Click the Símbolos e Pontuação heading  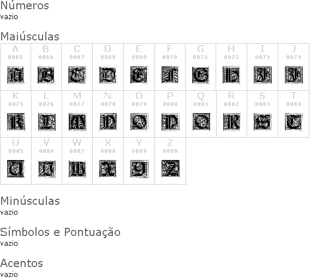tap(60, 232)
